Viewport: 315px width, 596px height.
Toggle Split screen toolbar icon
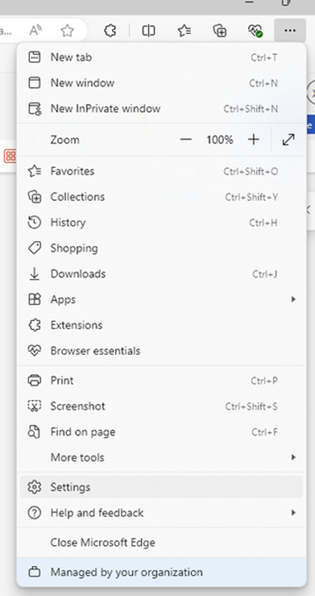tap(148, 30)
